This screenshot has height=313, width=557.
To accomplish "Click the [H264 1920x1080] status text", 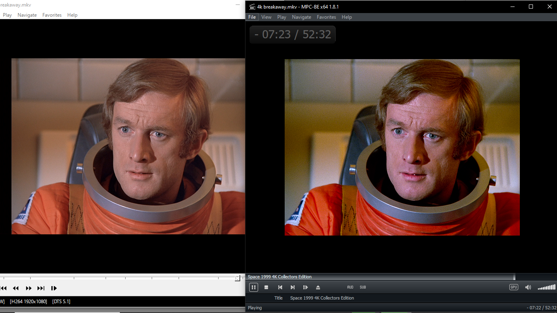I will (29, 301).
